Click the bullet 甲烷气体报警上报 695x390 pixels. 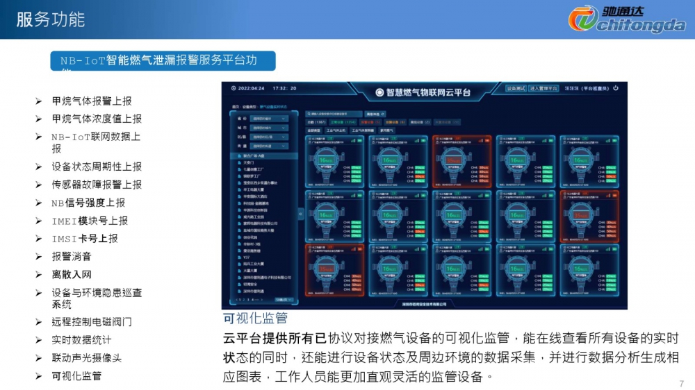pos(92,101)
